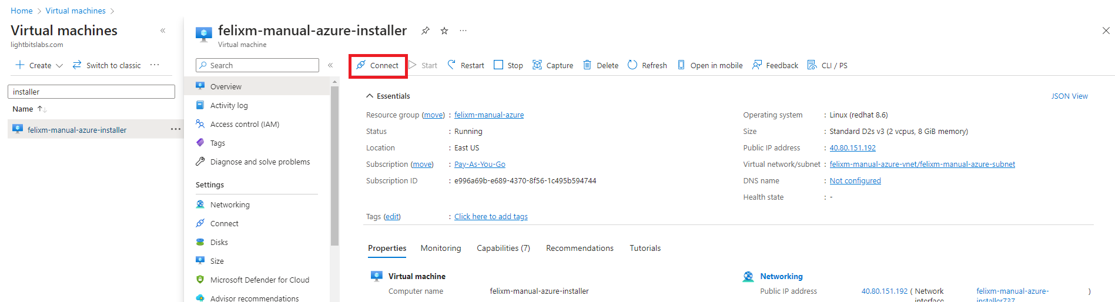Click the installer filter field
This screenshot has width=1115, height=302.
(x=91, y=92)
